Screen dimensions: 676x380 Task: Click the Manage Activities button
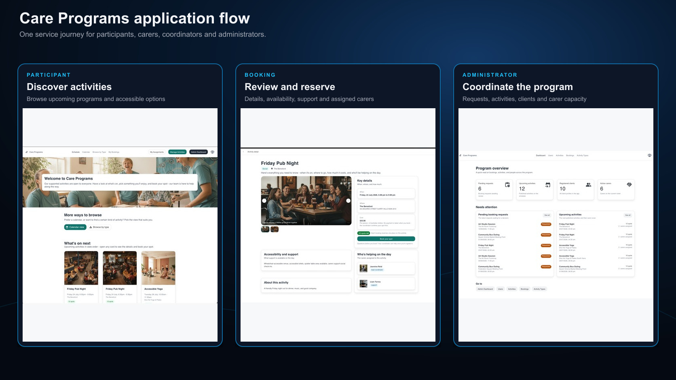[177, 152]
